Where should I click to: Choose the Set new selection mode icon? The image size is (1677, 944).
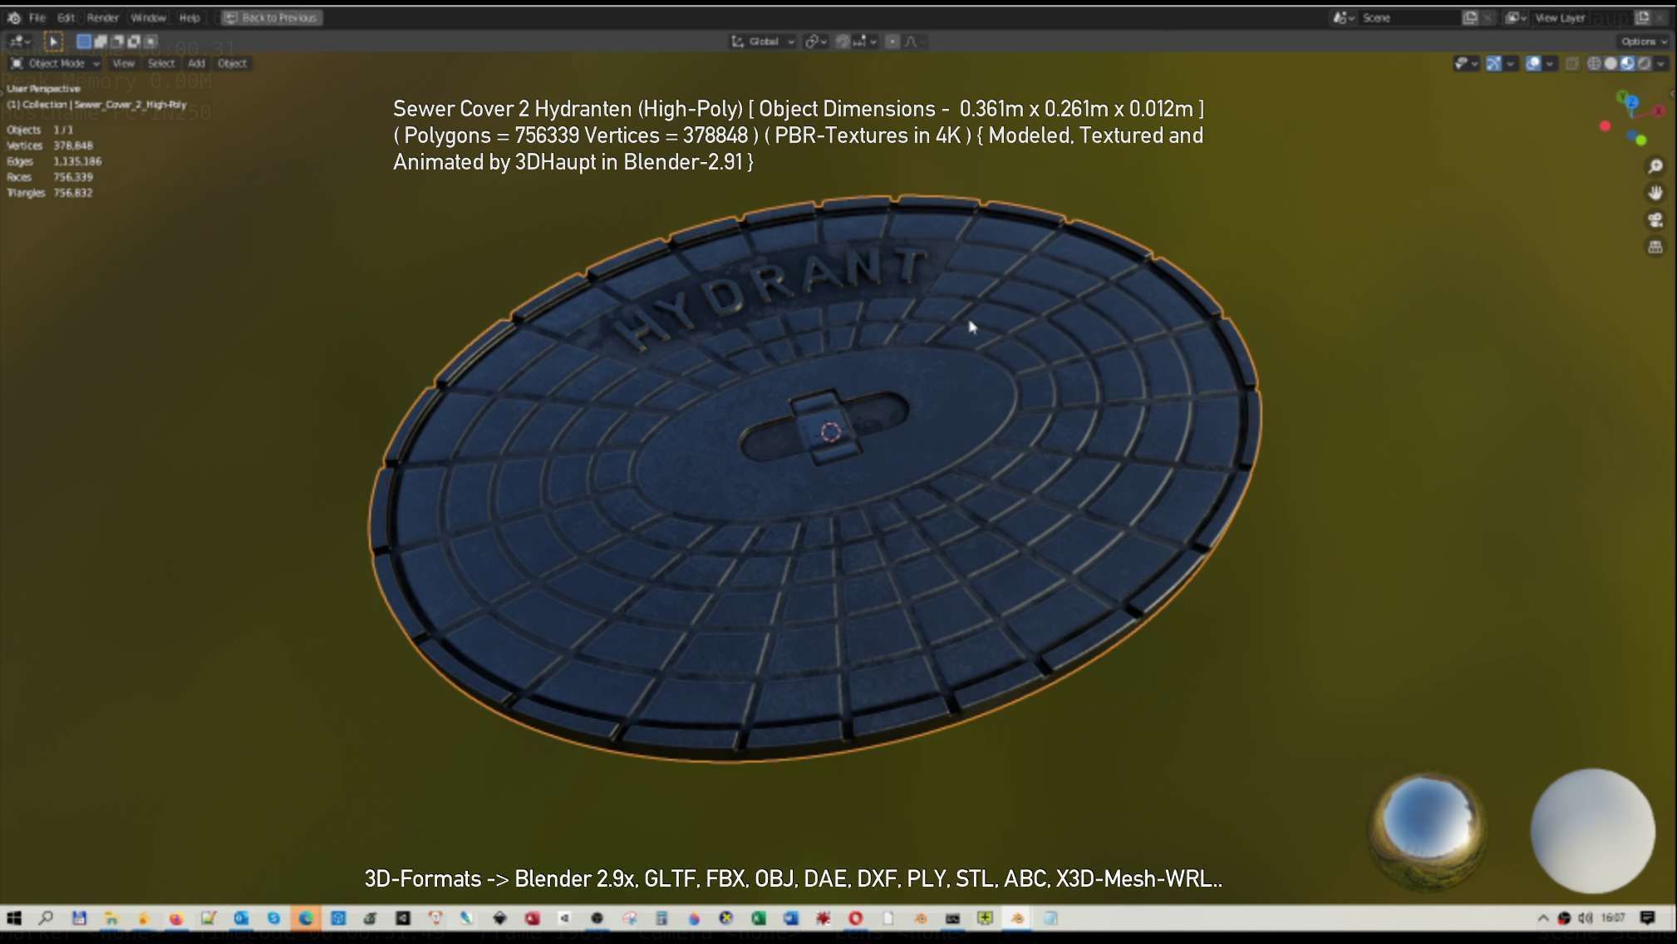84,41
